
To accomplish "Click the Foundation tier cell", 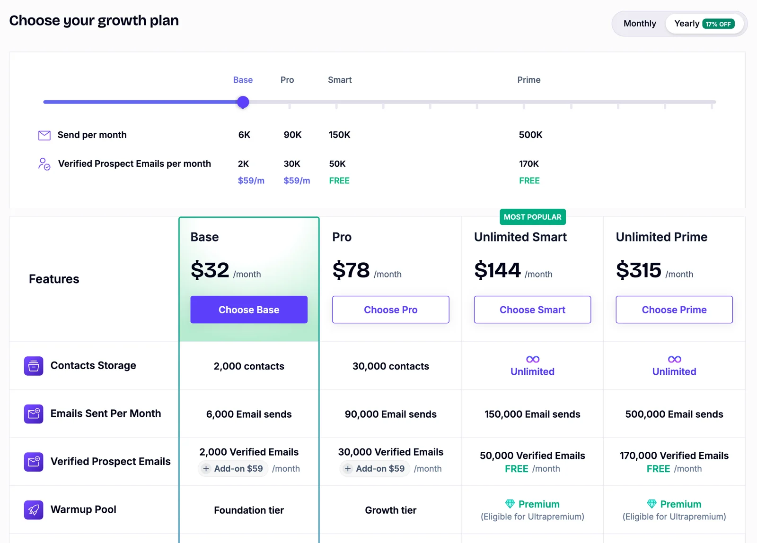I will coord(249,510).
